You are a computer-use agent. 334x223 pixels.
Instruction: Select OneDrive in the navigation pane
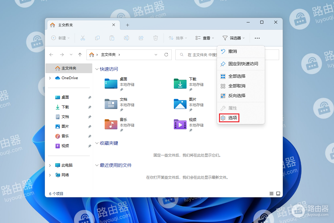click(x=69, y=78)
